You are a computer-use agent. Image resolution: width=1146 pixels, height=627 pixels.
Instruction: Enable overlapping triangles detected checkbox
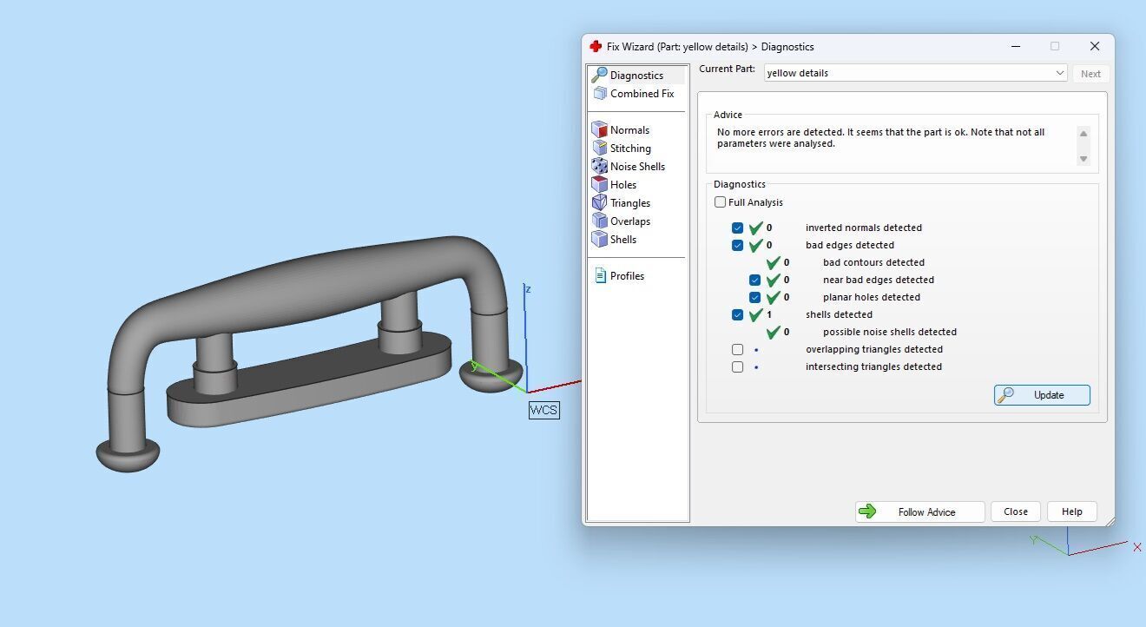[738, 350]
